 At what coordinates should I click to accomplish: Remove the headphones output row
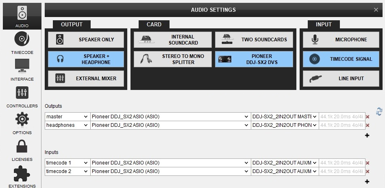368,125
